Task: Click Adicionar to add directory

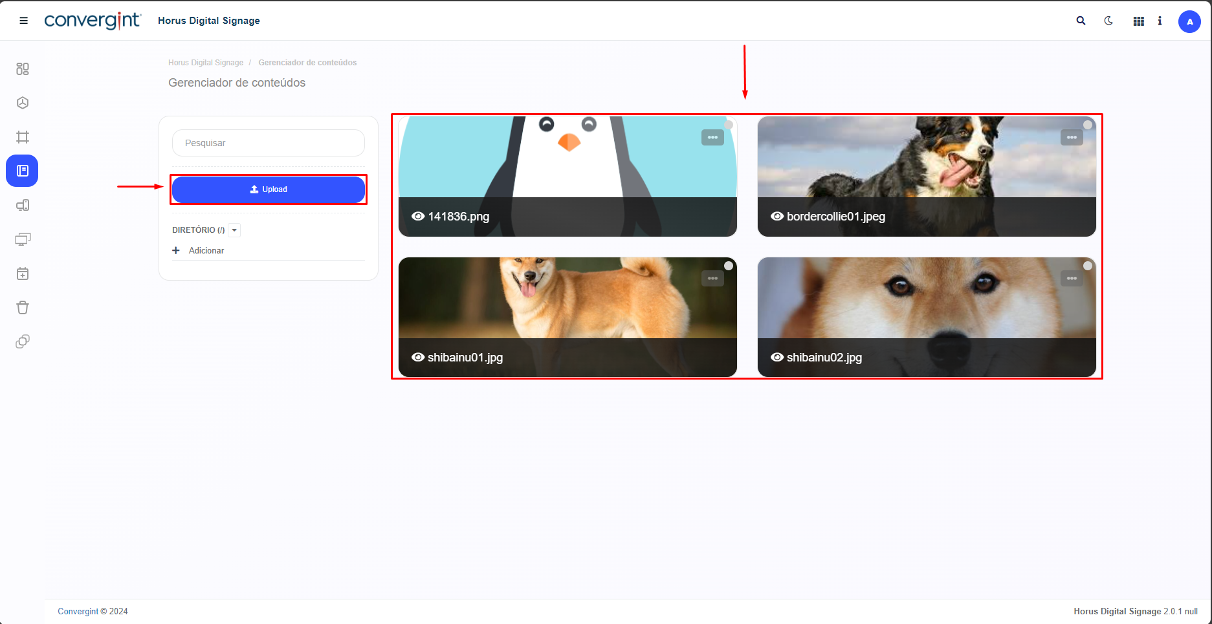Action: coord(206,250)
